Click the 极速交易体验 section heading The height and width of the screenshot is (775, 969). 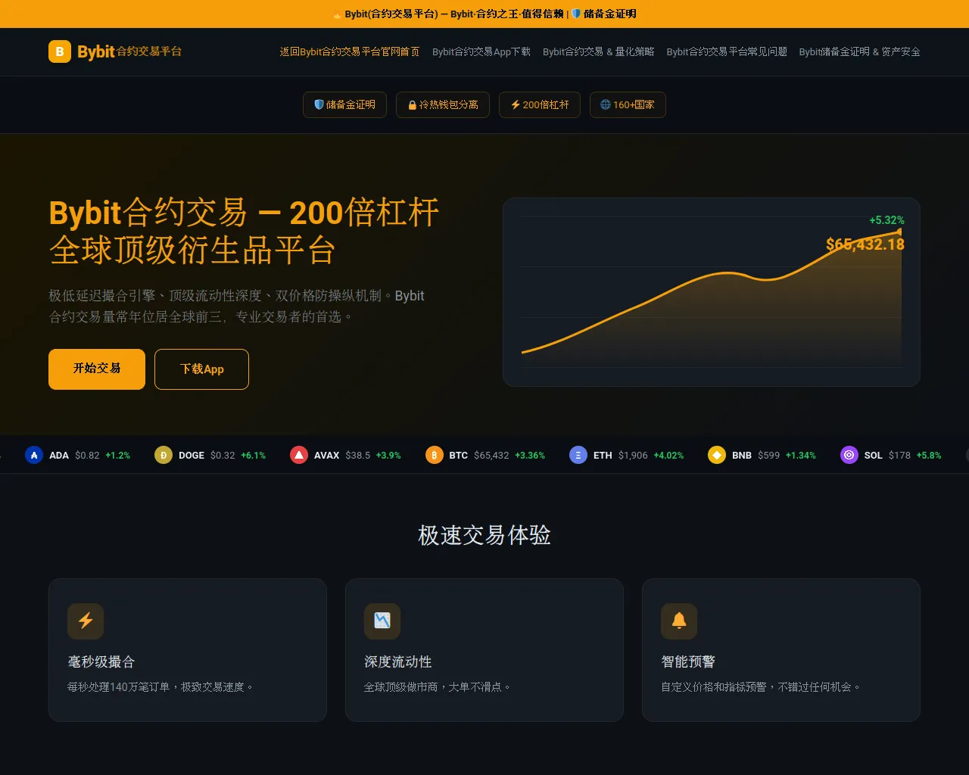coord(484,535)
